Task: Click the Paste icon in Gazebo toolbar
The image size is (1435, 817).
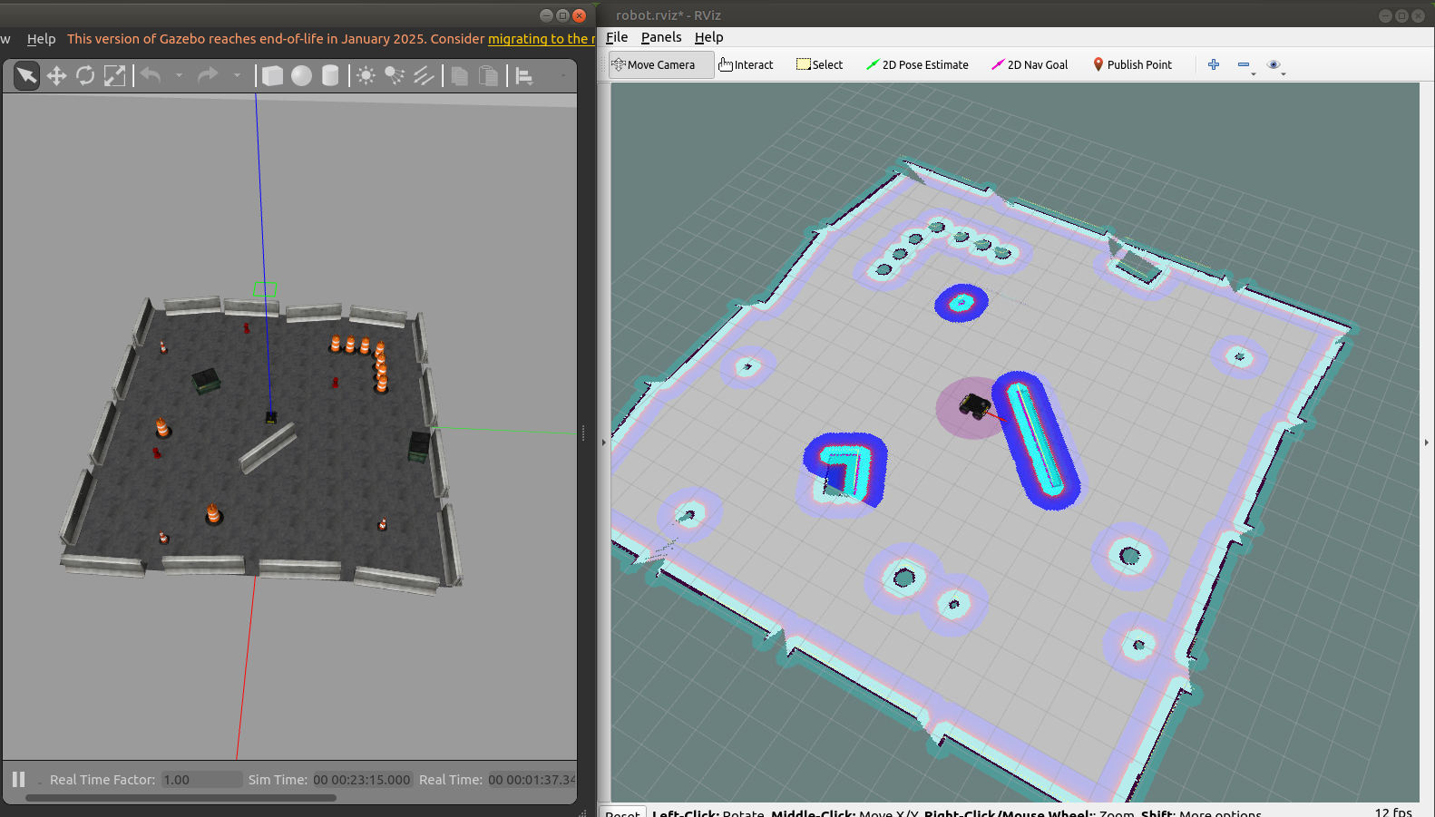Action: 488,75
